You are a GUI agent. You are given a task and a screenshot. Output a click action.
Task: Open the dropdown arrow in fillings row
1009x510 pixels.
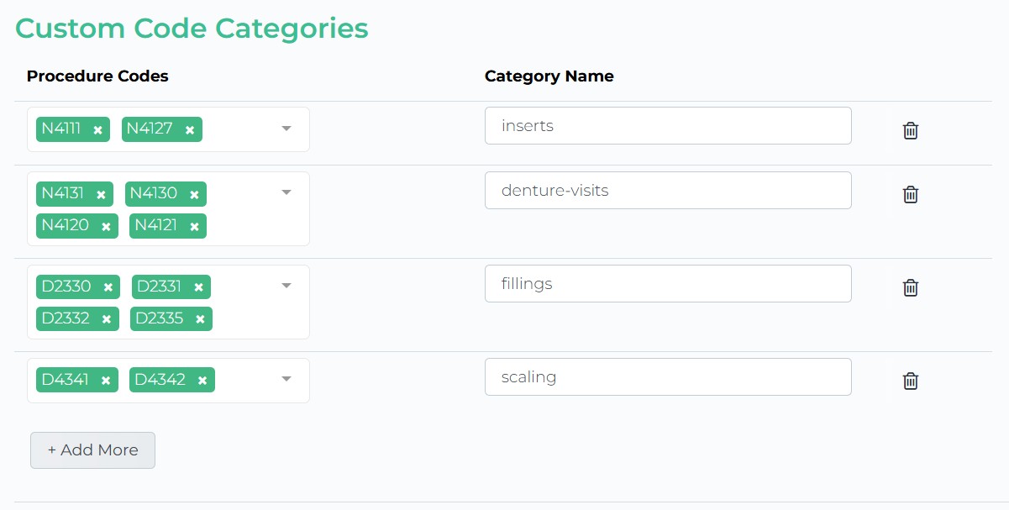pyautogui.click(x=286, y=286)
